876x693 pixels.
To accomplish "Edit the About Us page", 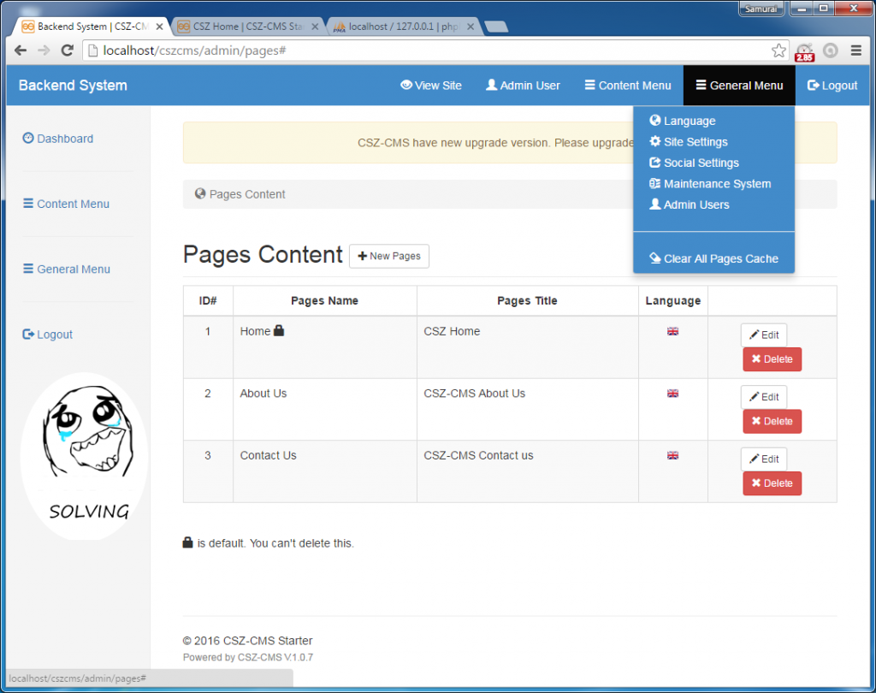I will (x=763, y=396).
